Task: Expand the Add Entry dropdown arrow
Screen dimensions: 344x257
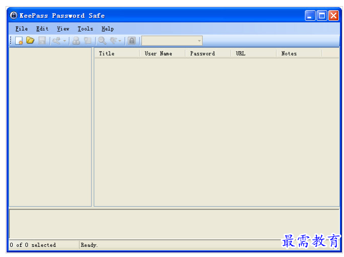Action: [65, 41]
